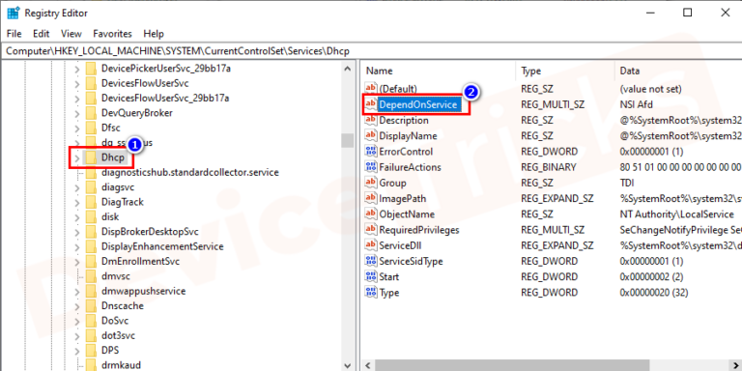
Task: Click the Dnscache folder icon
Action: pyautogui.click(x=91, y=305)
